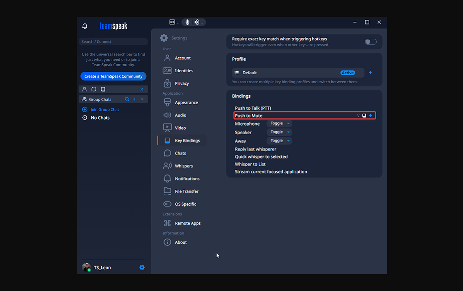Select Whisper to List binding
The image size is (463, 291).
click(250, 164)
